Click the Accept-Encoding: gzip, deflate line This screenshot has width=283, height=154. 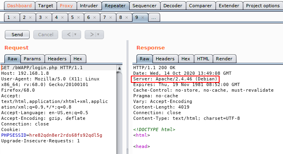pos(43,118)
